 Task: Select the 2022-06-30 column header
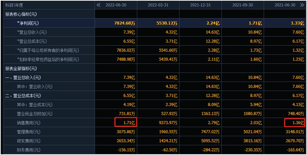[116, 5]
